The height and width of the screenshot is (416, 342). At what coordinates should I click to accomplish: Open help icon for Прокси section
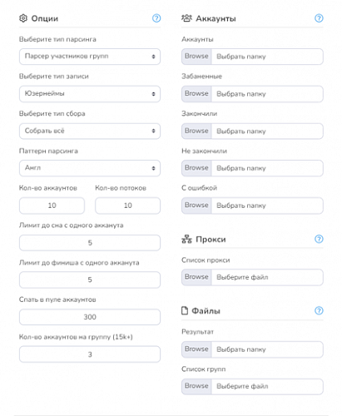point(319,239)
